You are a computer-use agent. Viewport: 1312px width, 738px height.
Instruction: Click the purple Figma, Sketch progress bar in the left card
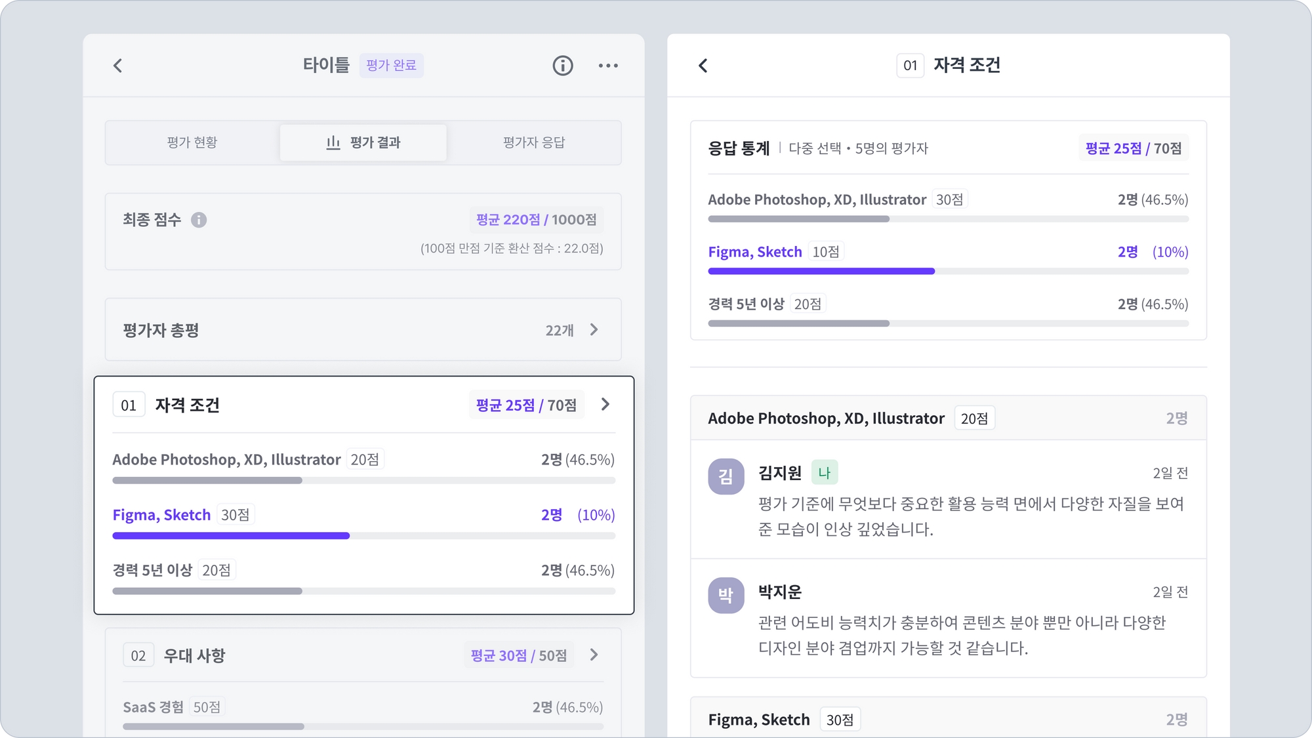[x=231, y=536]
